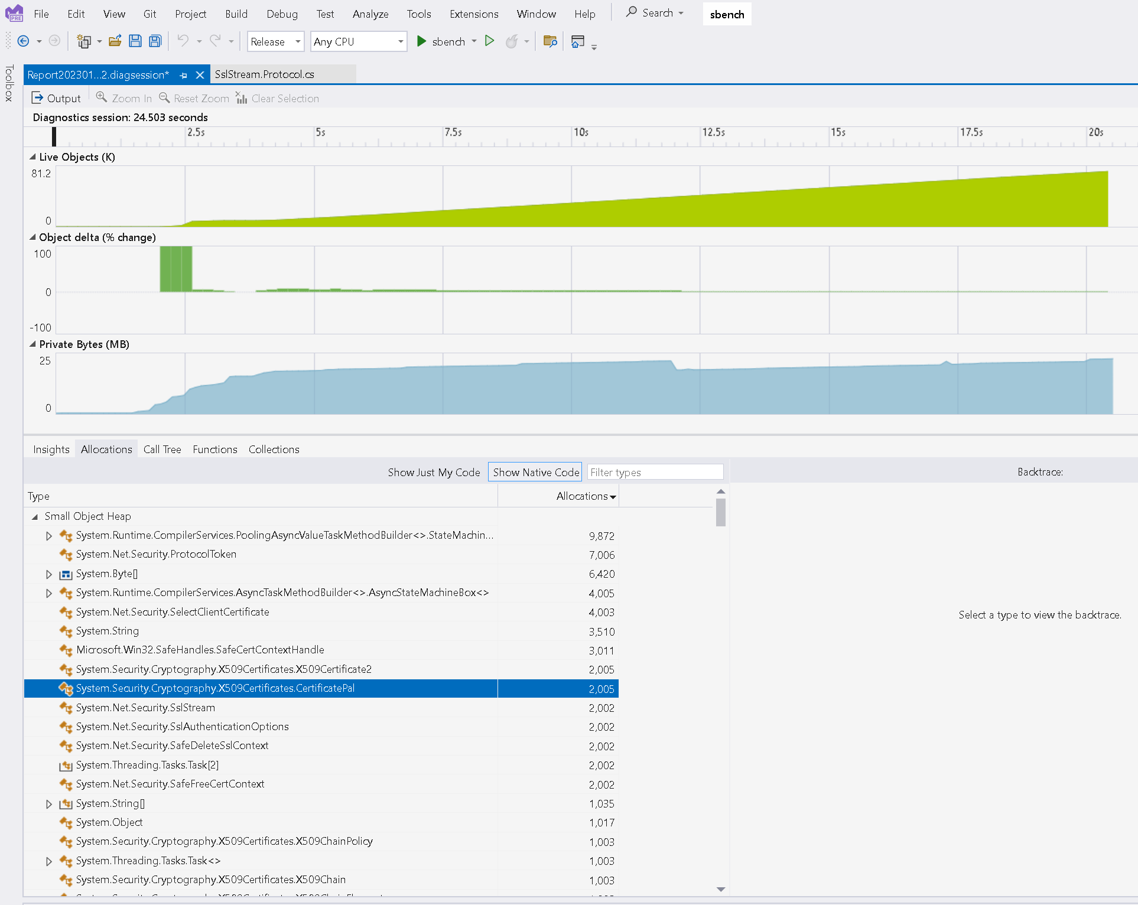Switch to Show Just My Code
Image resolution: width=1138 pixels, height=905 pixels.
[x=434, y=472]
